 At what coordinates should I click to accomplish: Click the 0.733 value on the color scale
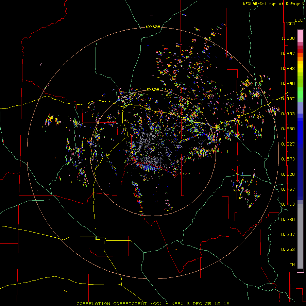pyautogui.click(x=288, y=114)
